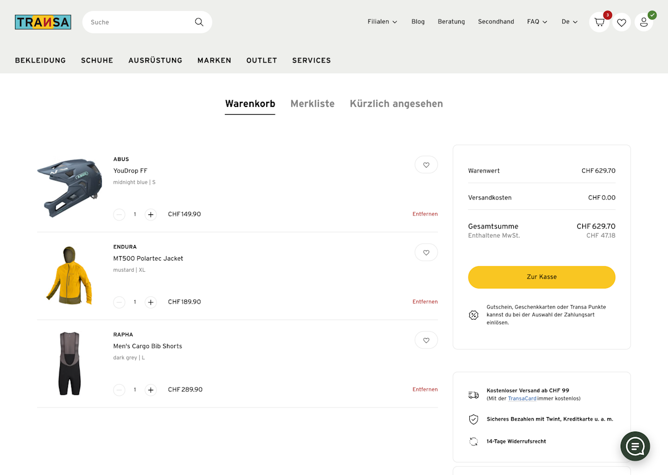Open the Outlet menu
Screen dimensions: 668x475
(262, 60)
